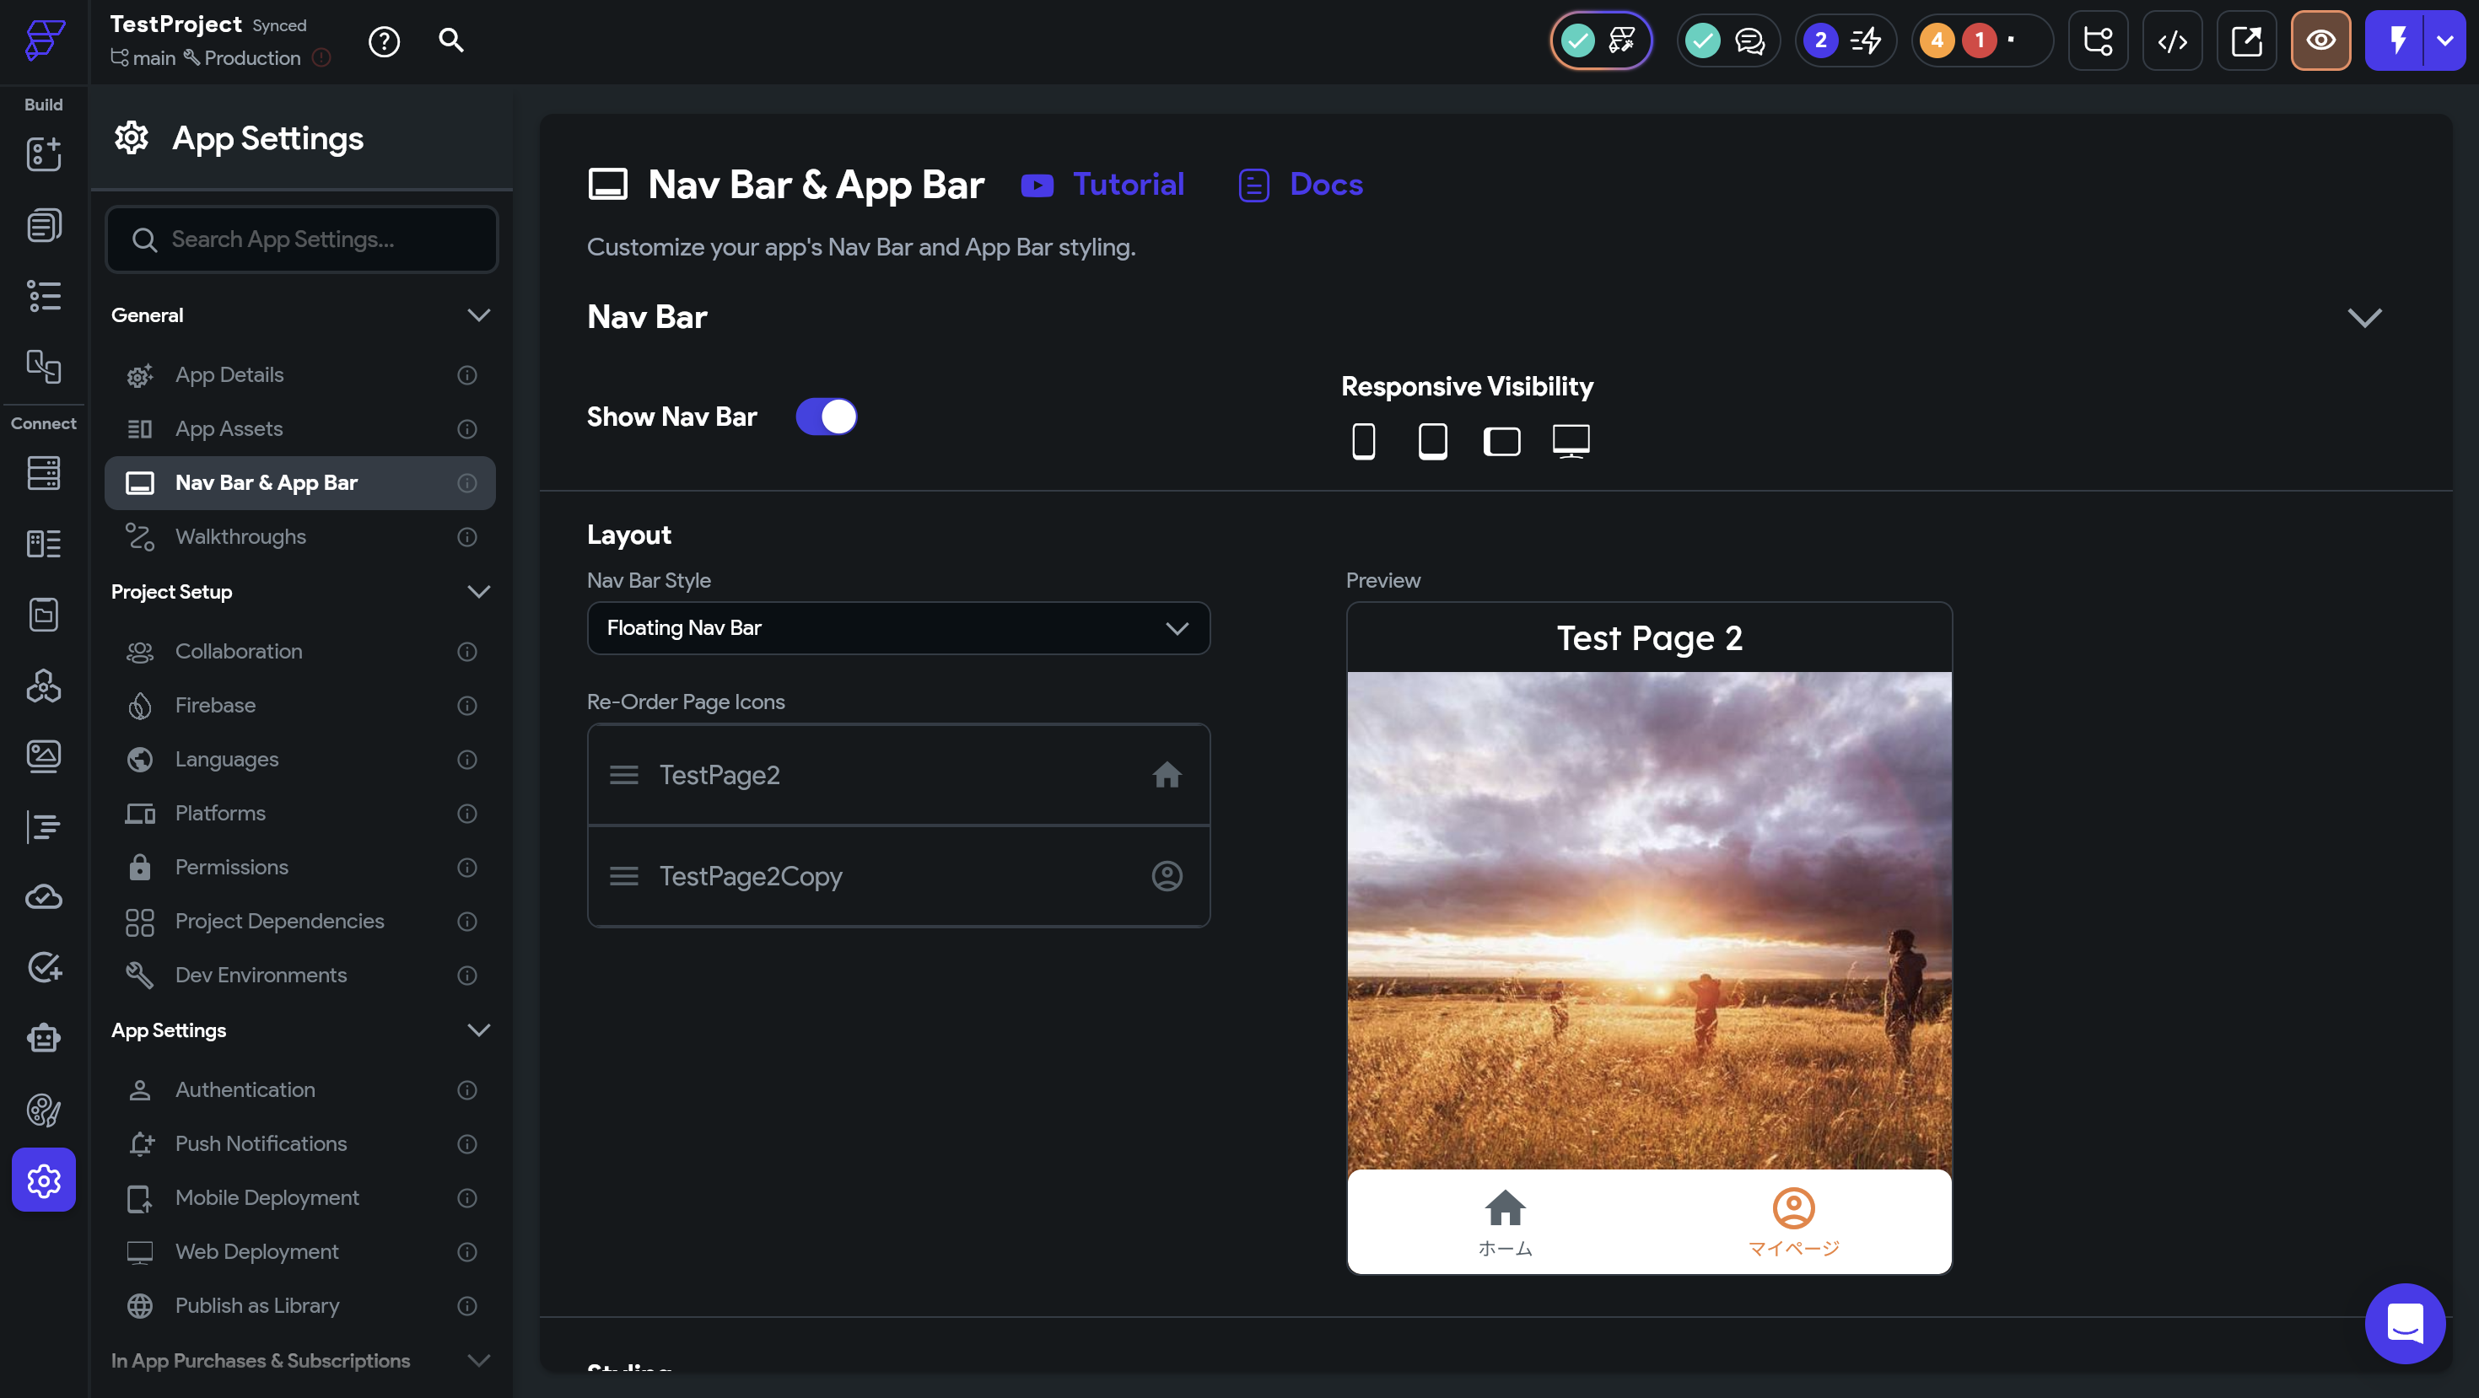Collapse the Nav Bar section chevron
This screenshot has height=1398, width=2479.
click(2363, 318)
